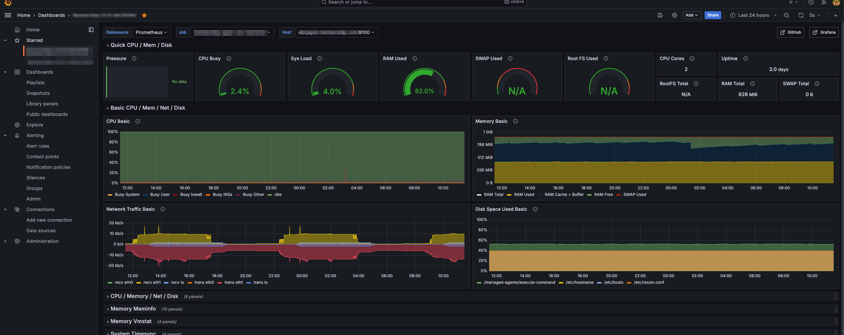Toggle the hamburger navigation menu
This screenshot has height=335, width=844.
[8, 15]
